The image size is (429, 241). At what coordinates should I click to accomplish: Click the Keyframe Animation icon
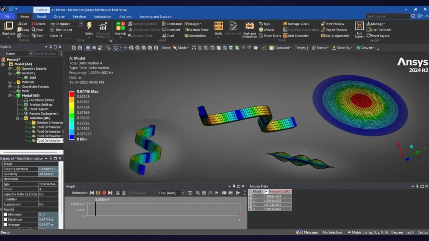[x=249, y=26]
